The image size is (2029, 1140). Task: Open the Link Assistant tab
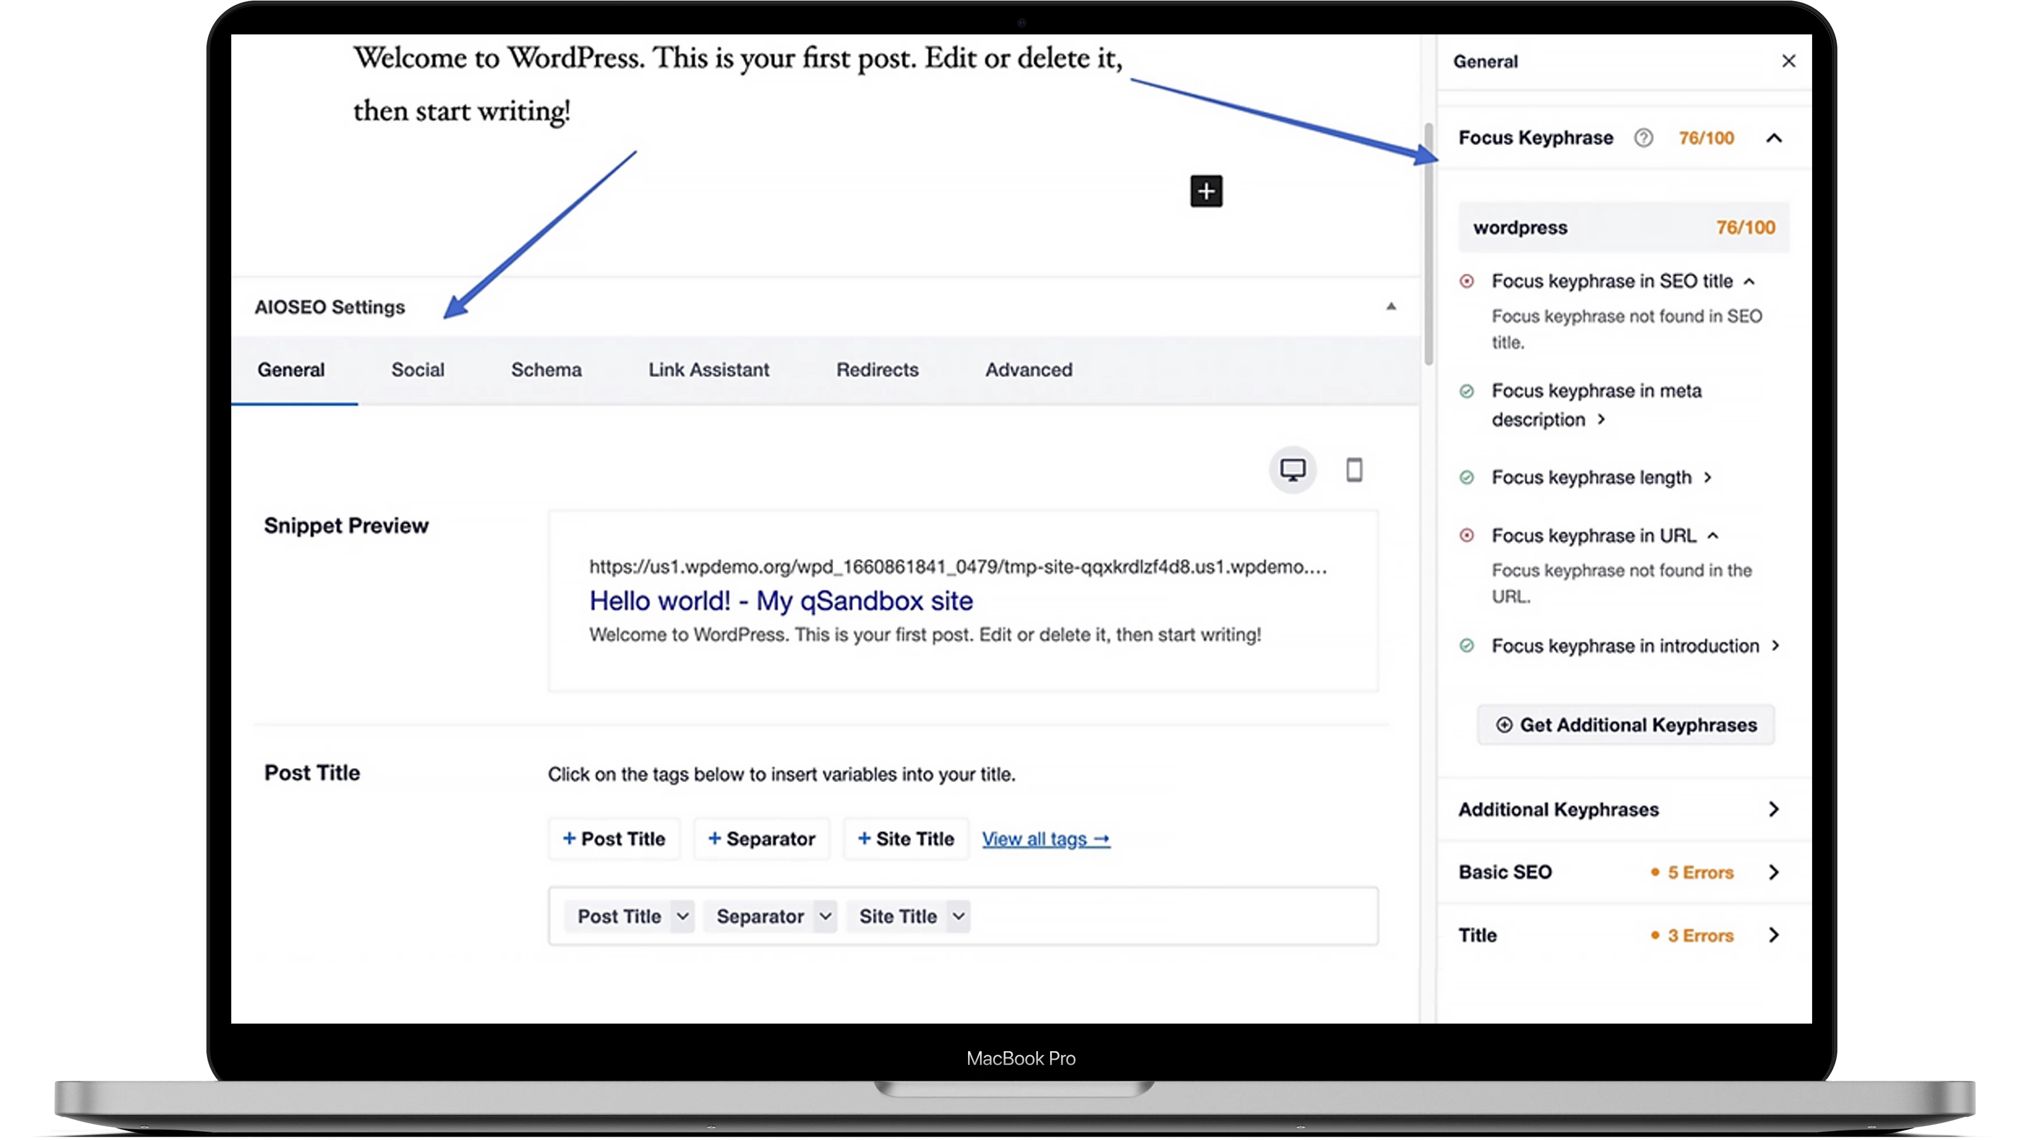(708, 370)
